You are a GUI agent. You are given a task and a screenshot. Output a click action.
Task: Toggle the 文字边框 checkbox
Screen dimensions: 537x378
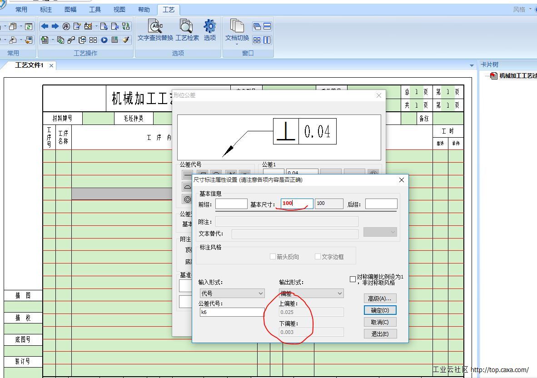click(318, 257)
